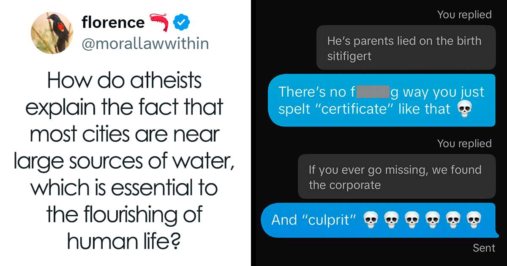
Task: Open the florence display name link
Action: (x=113, y=22)
